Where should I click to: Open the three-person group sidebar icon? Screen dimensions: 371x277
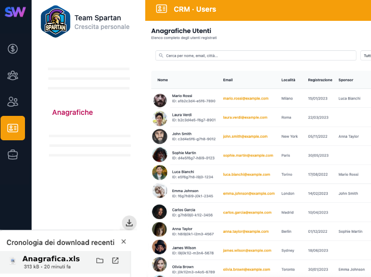pos(13,76)
